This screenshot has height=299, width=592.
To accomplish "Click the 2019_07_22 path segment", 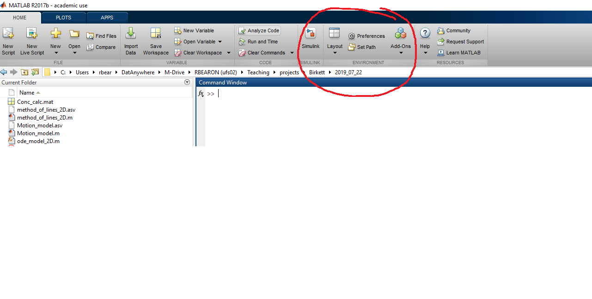I will coord(349,72).
